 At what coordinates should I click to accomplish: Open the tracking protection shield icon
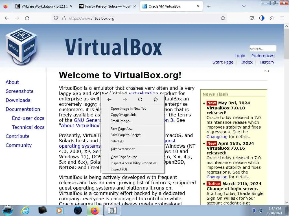56,18
